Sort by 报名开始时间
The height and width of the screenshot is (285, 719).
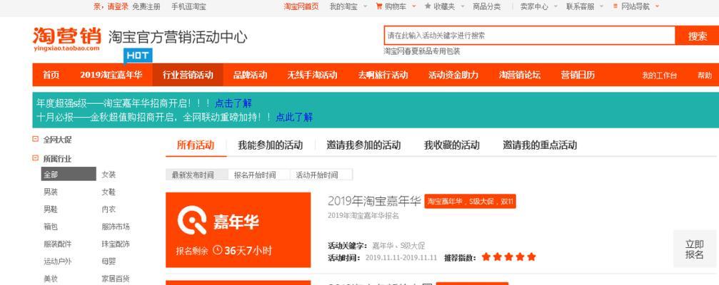[x=258, y=175]
